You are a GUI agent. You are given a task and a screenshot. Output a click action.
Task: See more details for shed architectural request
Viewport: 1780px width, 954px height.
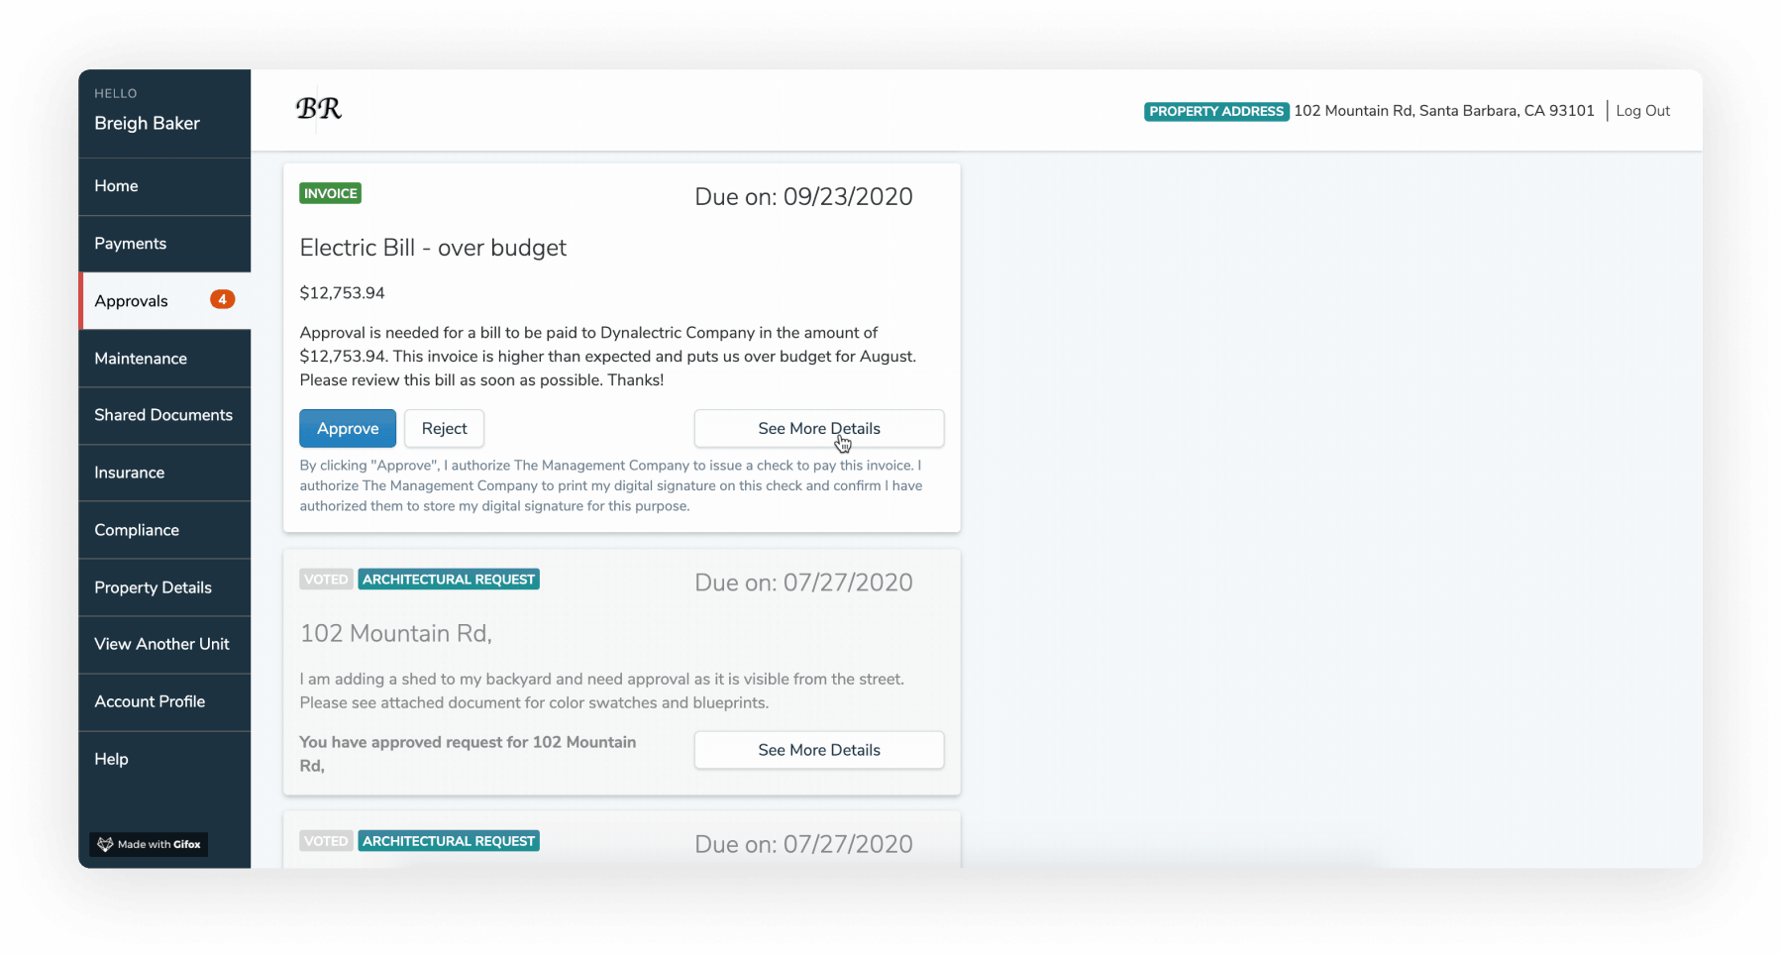(818, 750)
